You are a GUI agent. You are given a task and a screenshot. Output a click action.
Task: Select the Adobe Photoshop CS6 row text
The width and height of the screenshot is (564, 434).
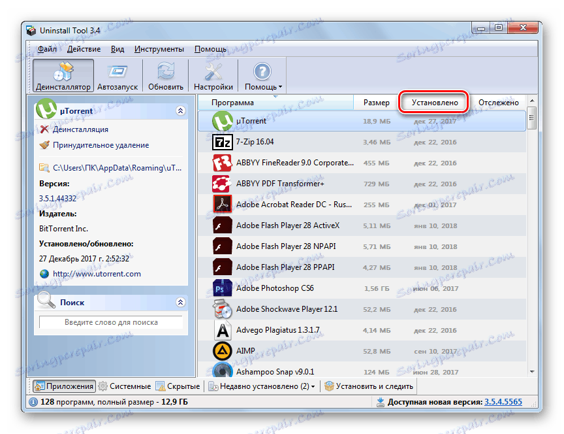(x=275, y=288)
